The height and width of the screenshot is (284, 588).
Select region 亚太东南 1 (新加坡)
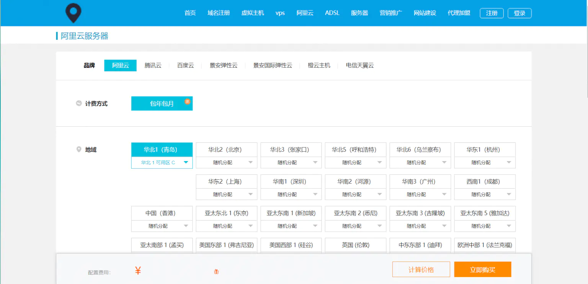pos(291,213)
